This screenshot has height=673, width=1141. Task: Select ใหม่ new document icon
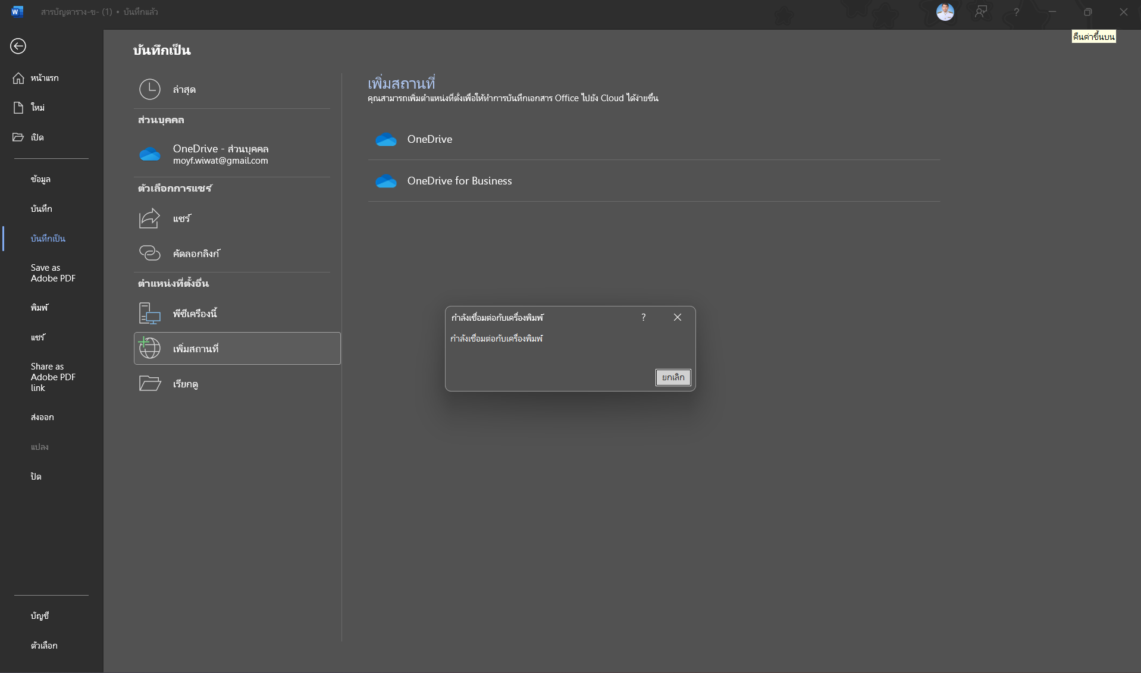18,107
